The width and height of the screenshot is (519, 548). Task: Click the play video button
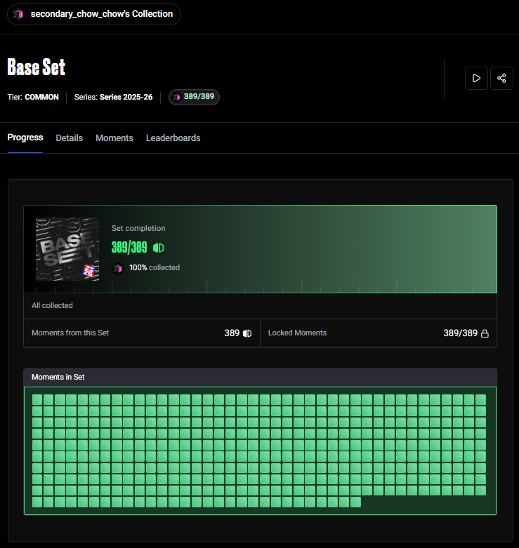476,78
